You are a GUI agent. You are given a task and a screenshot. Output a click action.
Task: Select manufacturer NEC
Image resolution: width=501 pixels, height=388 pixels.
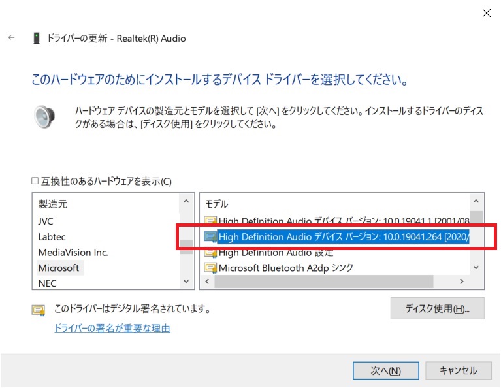[x=47, y=283]
